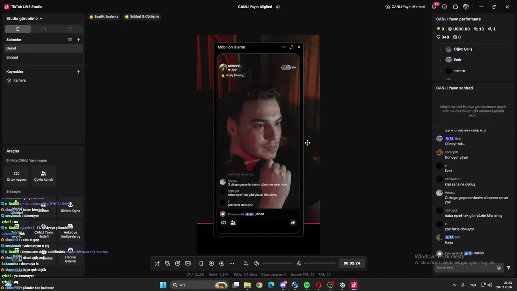Open CANLI Yayın bilgileri

pos(255,7)
